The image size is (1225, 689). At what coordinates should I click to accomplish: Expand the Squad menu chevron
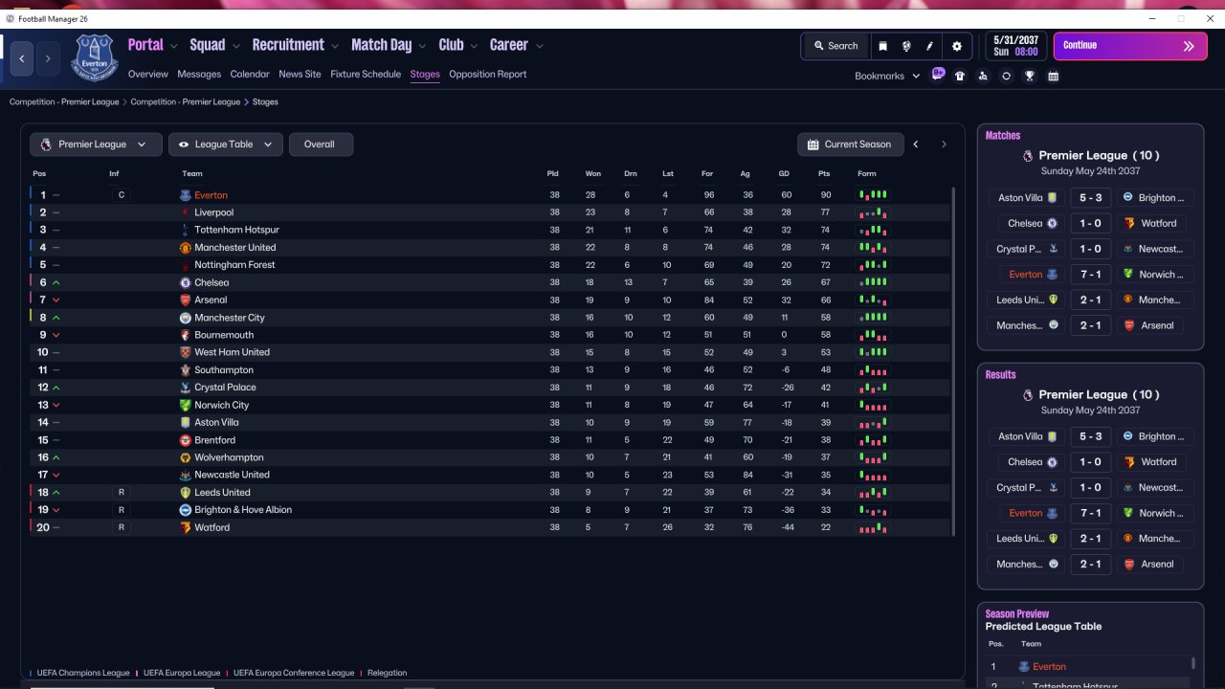click(234, 46)
